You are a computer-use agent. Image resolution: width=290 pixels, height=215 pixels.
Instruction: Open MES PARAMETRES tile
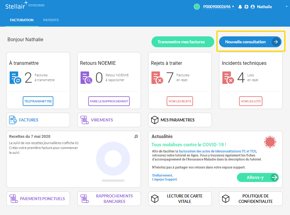180,120
